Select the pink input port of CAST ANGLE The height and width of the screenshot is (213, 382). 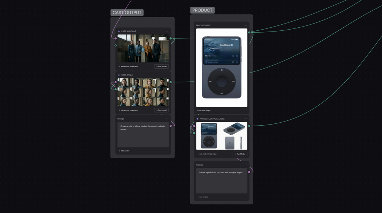(116, 82)
